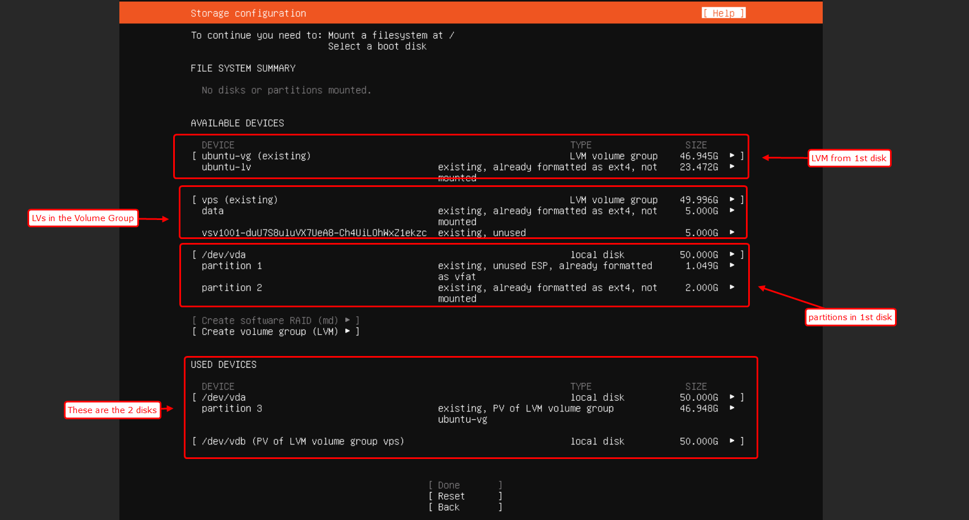Expand vps volume group arrow

click(x=732, y=199)
